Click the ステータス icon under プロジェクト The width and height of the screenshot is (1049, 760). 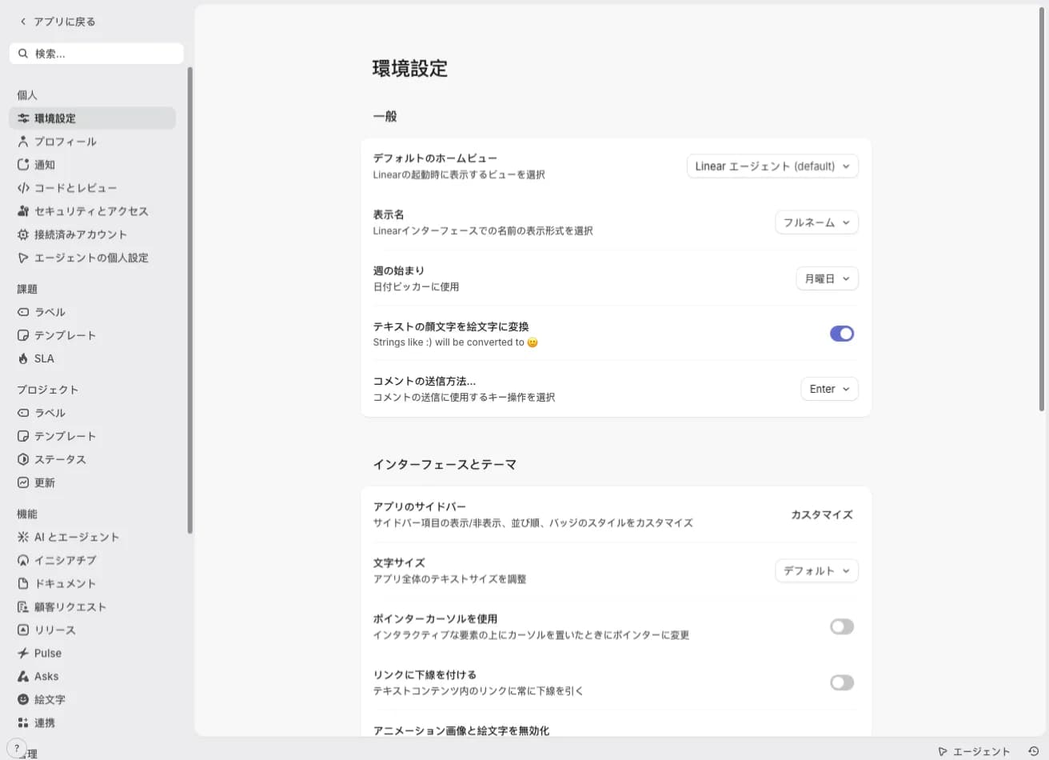tap(23, 459)
